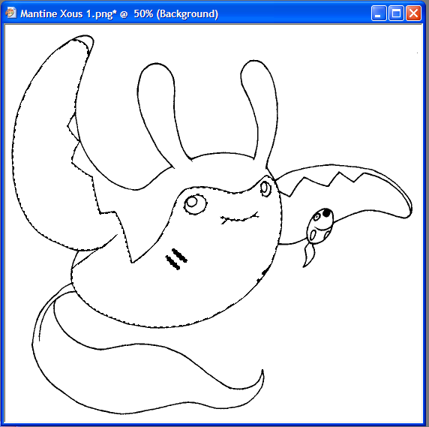Click inside Mantine's small right eye
Screen dimensions: 429x427
[265, 188]
